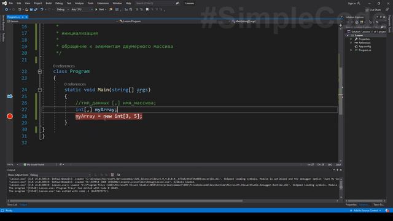
Task: Open the Tools menu
Action: tap(90, 3)
